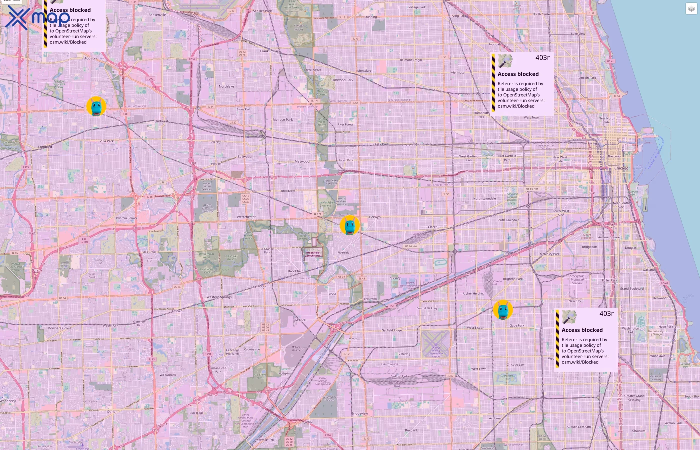Click the "Melrose Park" label
The width and height of the screenshot is (700, 450).
(x=282, y=119)
